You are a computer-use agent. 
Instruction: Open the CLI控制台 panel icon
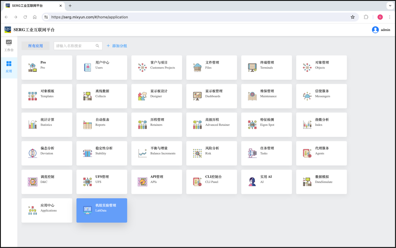click(x=197, y=182)
